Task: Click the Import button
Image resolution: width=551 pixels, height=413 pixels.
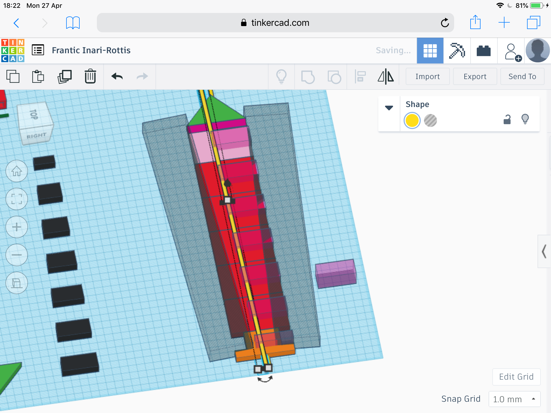Action: tap(428, 76)
